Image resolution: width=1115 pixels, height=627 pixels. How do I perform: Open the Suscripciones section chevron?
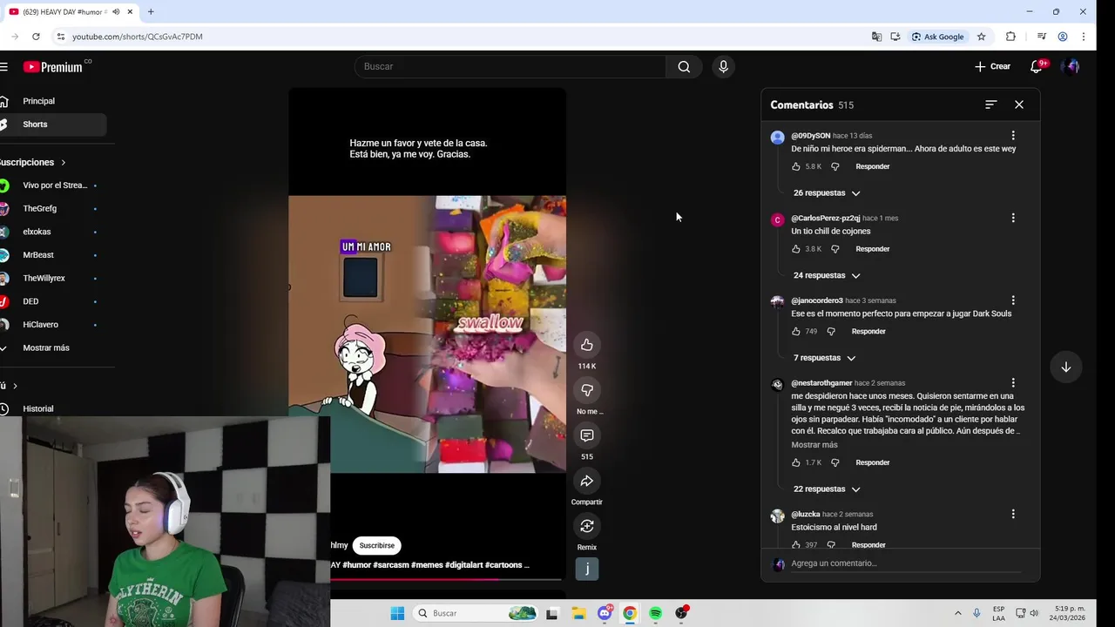click(x=64, y=163)
